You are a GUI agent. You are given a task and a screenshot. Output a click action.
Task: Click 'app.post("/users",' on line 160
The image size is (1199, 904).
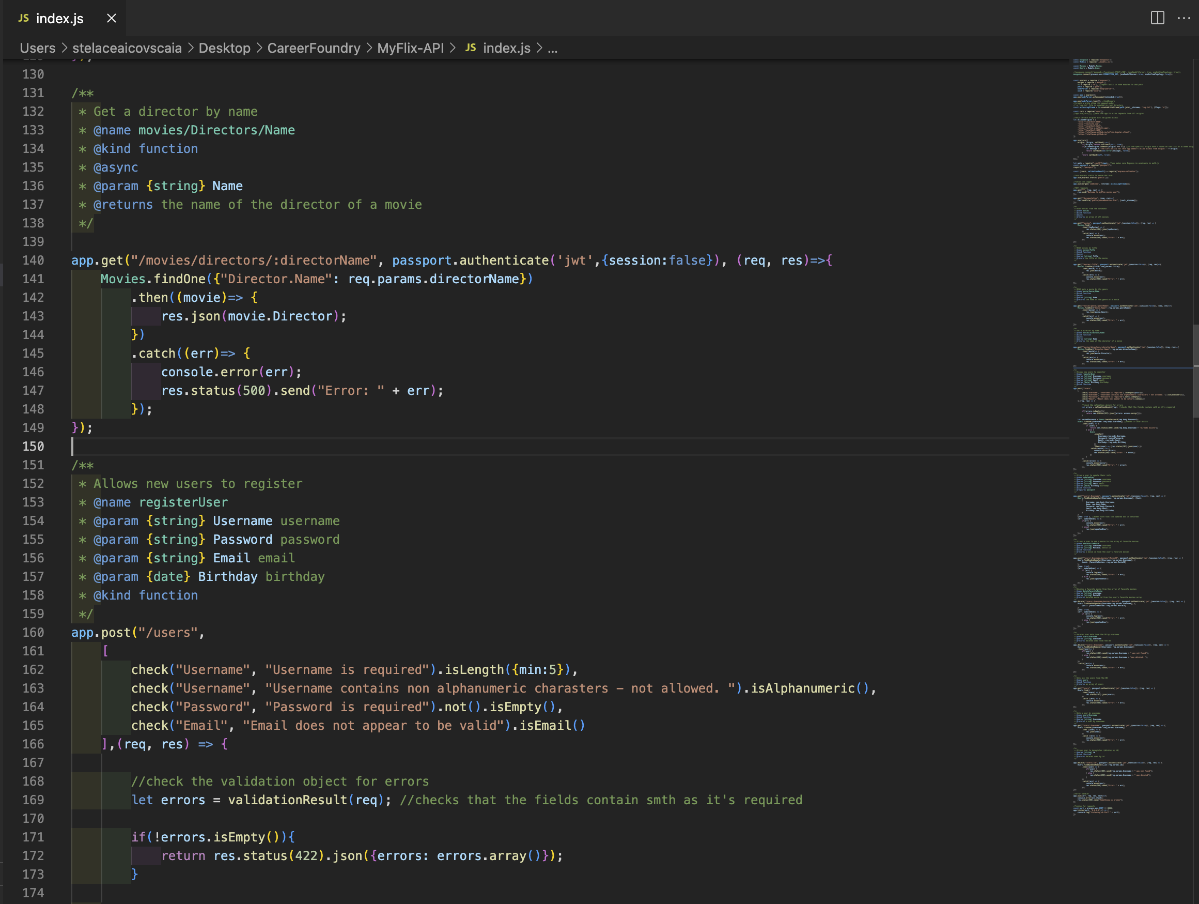click(x=138, y=632)
